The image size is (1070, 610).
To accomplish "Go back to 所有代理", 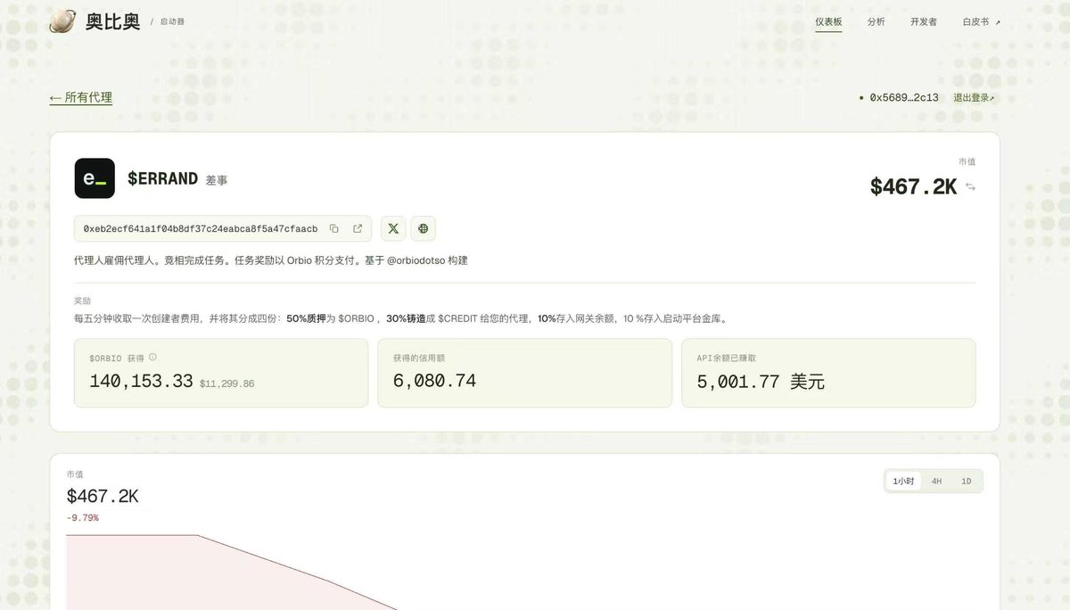I will click(81, 98).
